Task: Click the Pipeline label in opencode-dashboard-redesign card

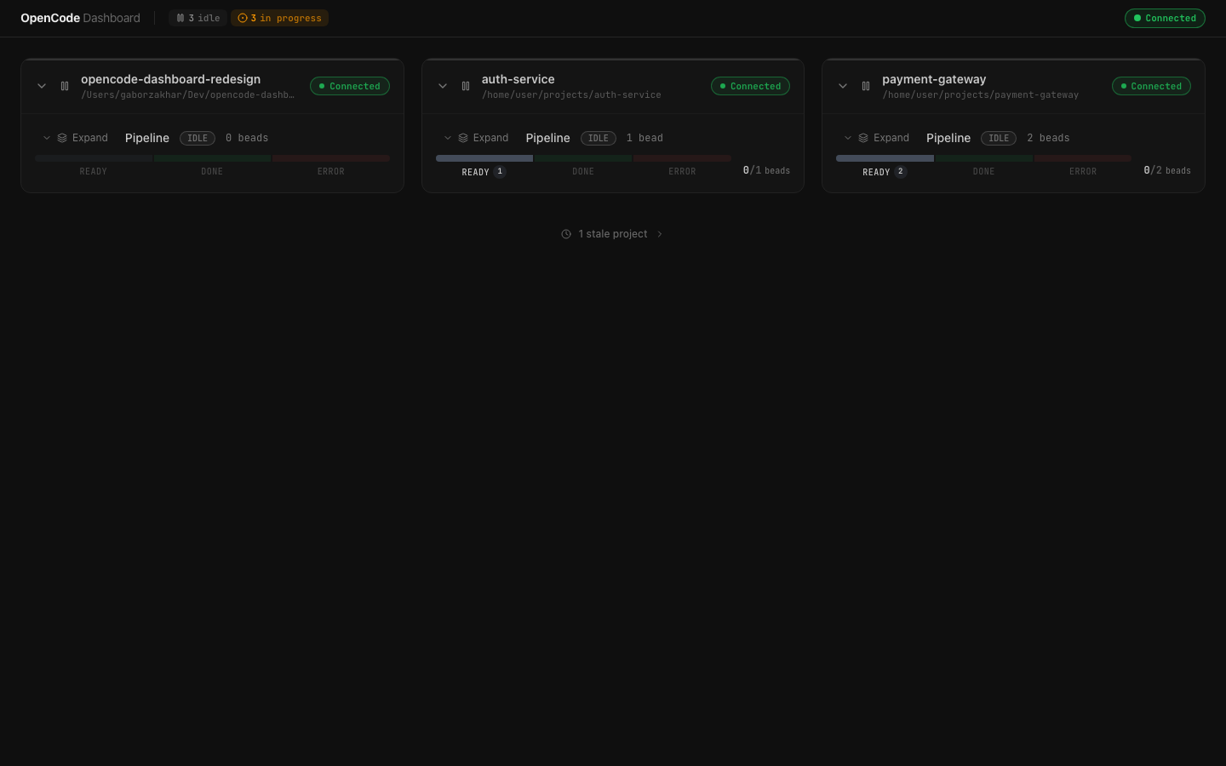Action: coord(147,138)
